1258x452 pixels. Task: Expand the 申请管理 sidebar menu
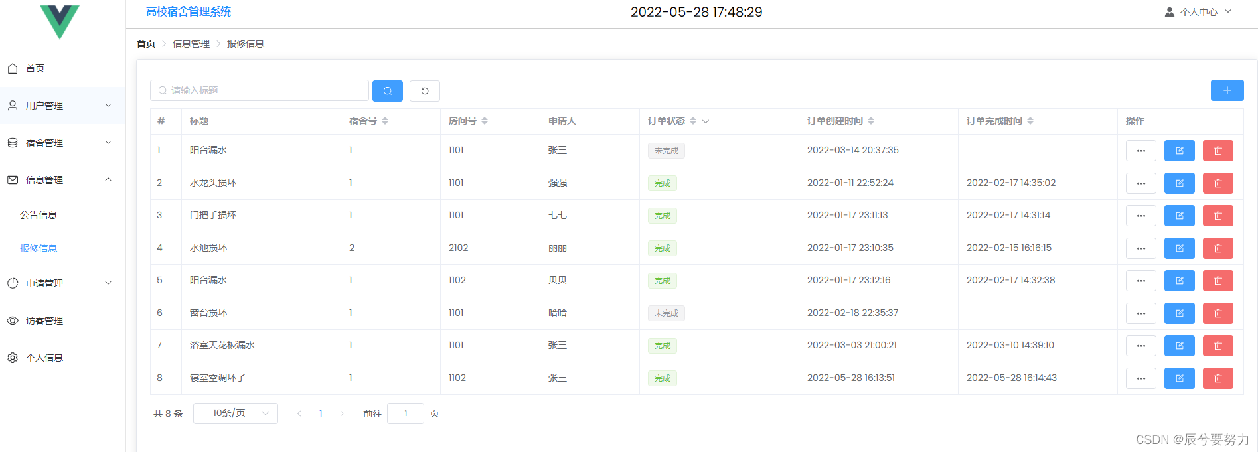click(62, 283)
